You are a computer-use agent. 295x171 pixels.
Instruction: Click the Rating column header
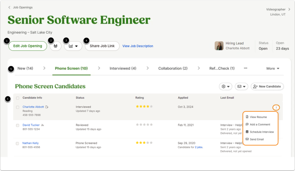click(139, 98)
